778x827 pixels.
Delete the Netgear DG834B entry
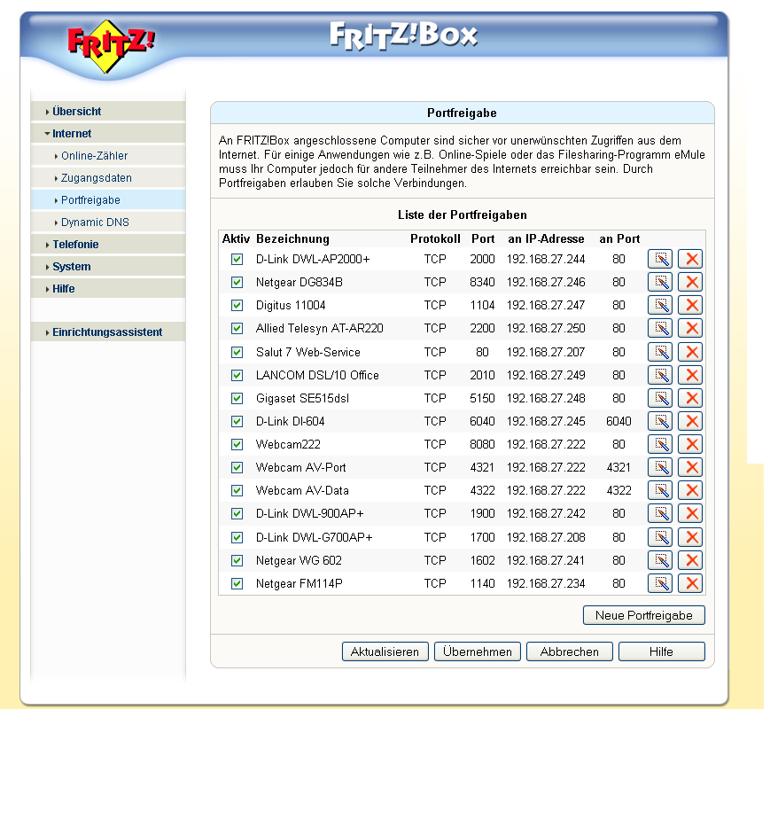(690, 282)
